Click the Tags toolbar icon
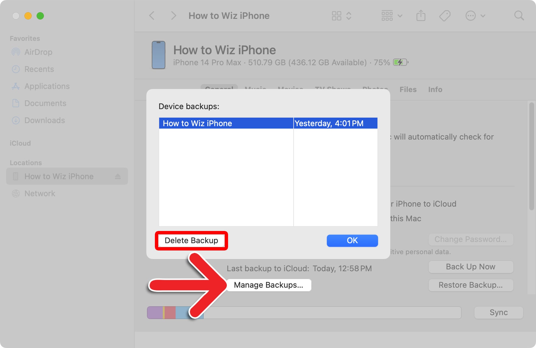536x348 pixels. [445, 16]
